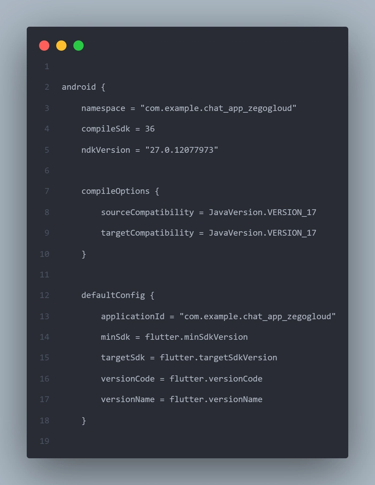Image resolution: width=375 pixels, height=485 pixels.
Task: Click line number 10 in gutter
Action: (x=45, y=254)
